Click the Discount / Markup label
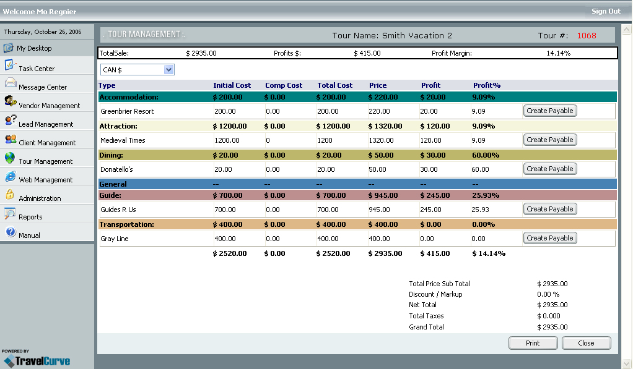 435,294
